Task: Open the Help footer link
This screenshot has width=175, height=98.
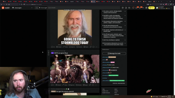Action: click(103, 89)
